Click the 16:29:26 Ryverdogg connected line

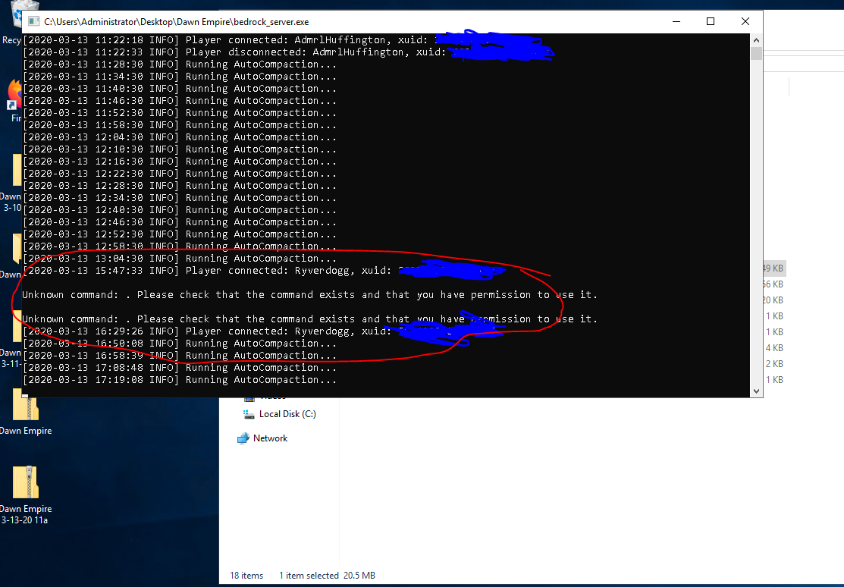click(264, 331)
